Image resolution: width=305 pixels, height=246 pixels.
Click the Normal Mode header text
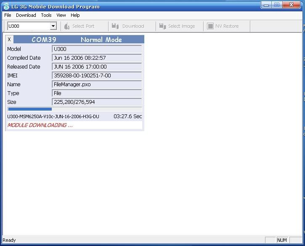coord(101,40)
